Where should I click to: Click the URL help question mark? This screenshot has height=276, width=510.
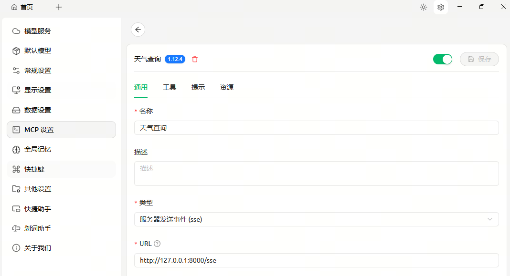(x=157, y=243)
